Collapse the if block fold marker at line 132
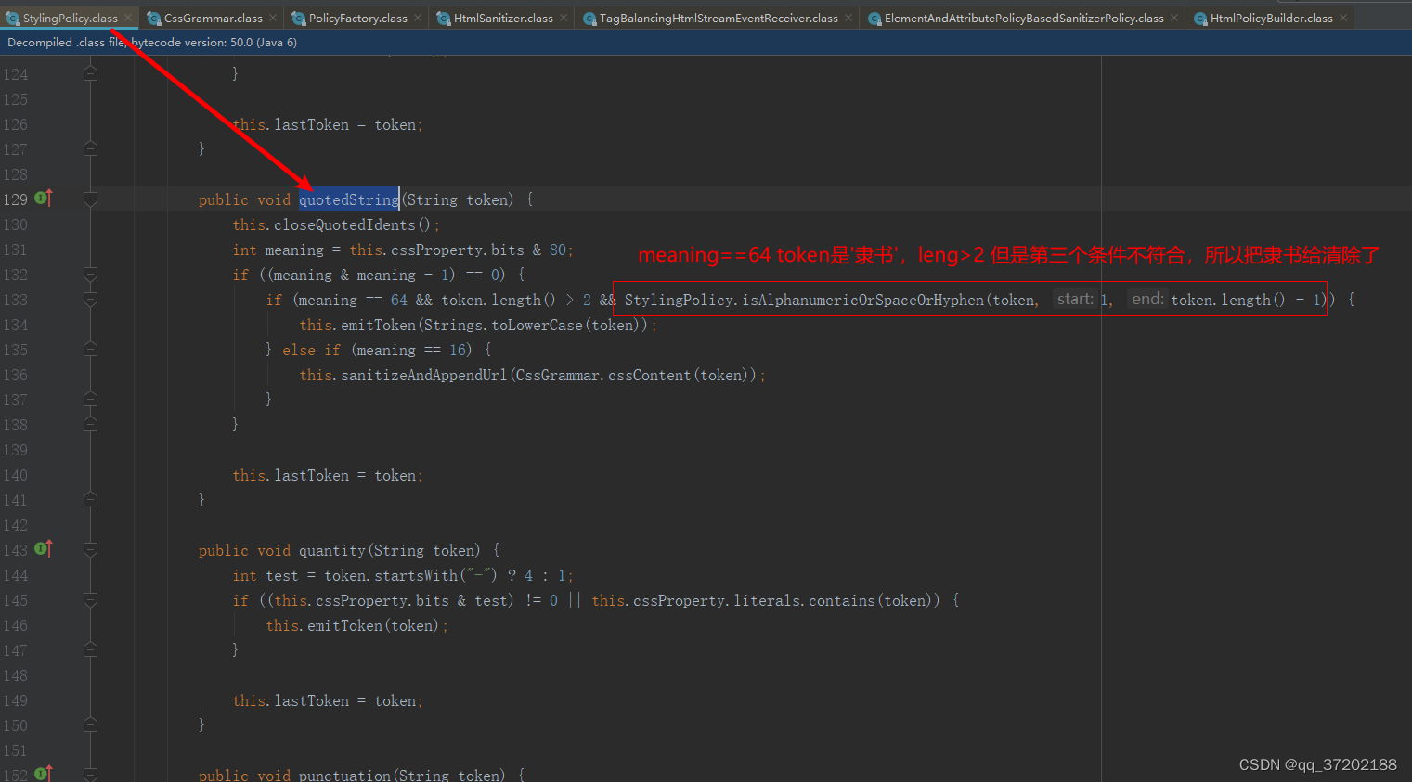 [89, 275]
